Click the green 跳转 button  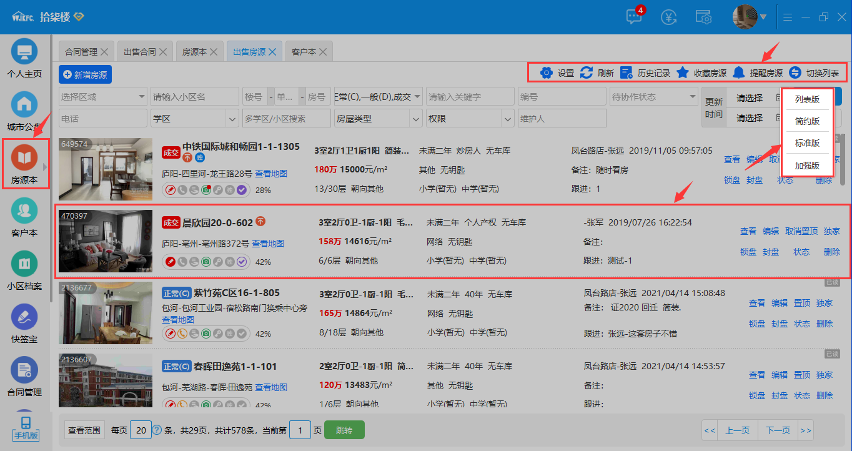[344, 430]
